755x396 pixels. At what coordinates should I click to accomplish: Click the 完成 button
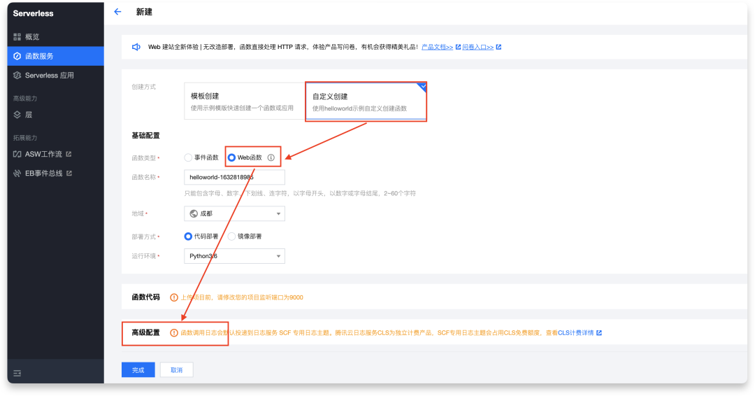pyautogui.click(x=138, y=370)
